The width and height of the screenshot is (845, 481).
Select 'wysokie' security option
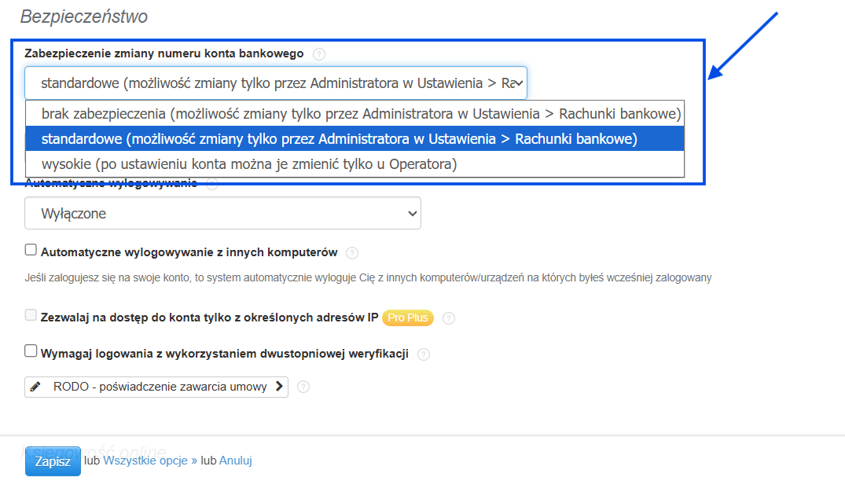355,163
